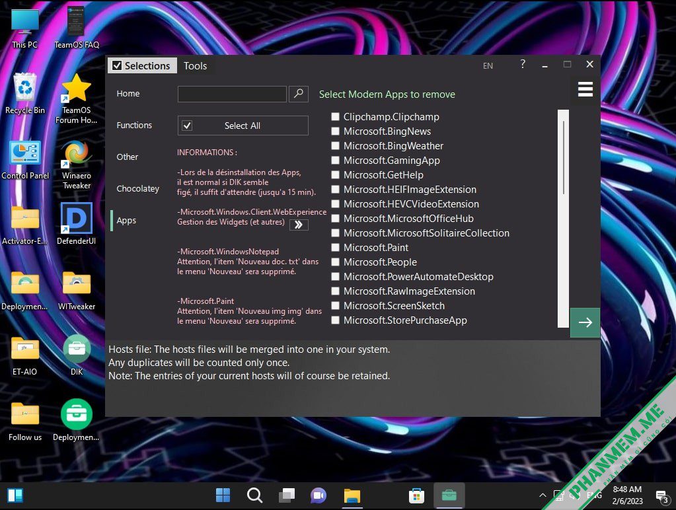Switch to the Tools tab
This screenshot has height=510, width=676.
coord(196,65)
